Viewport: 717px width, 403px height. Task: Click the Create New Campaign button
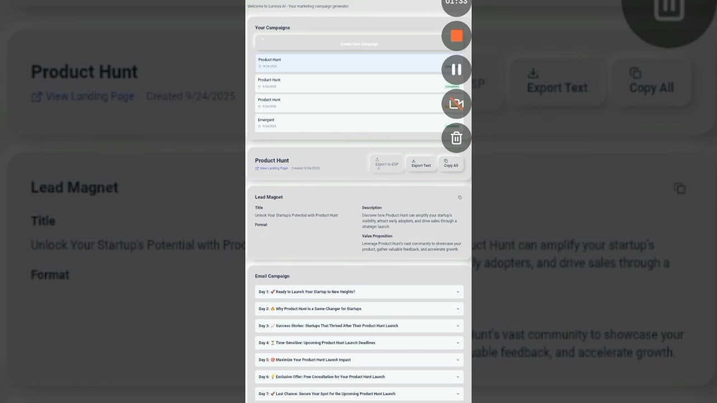tap(359, 42)
